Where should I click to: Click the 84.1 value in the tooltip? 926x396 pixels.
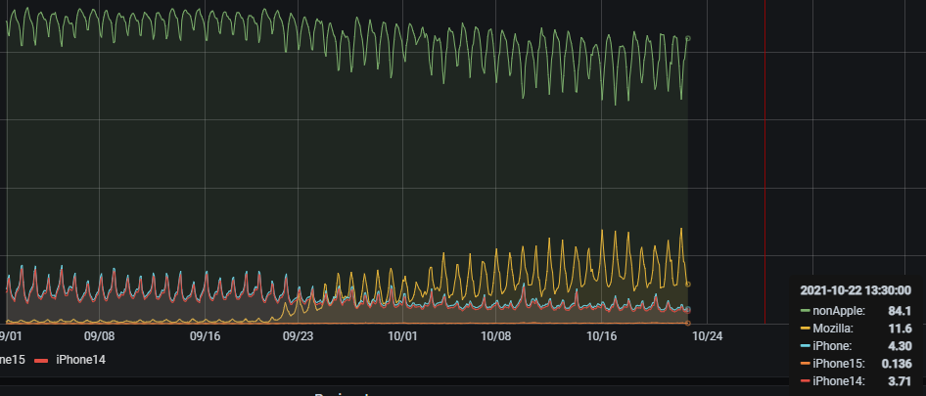[x=900, y=311]
